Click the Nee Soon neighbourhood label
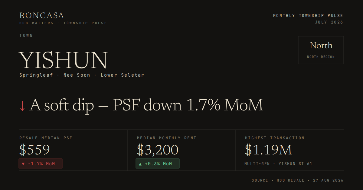The image size is (363, 190). pyautogui.click(x=77, y=75)
